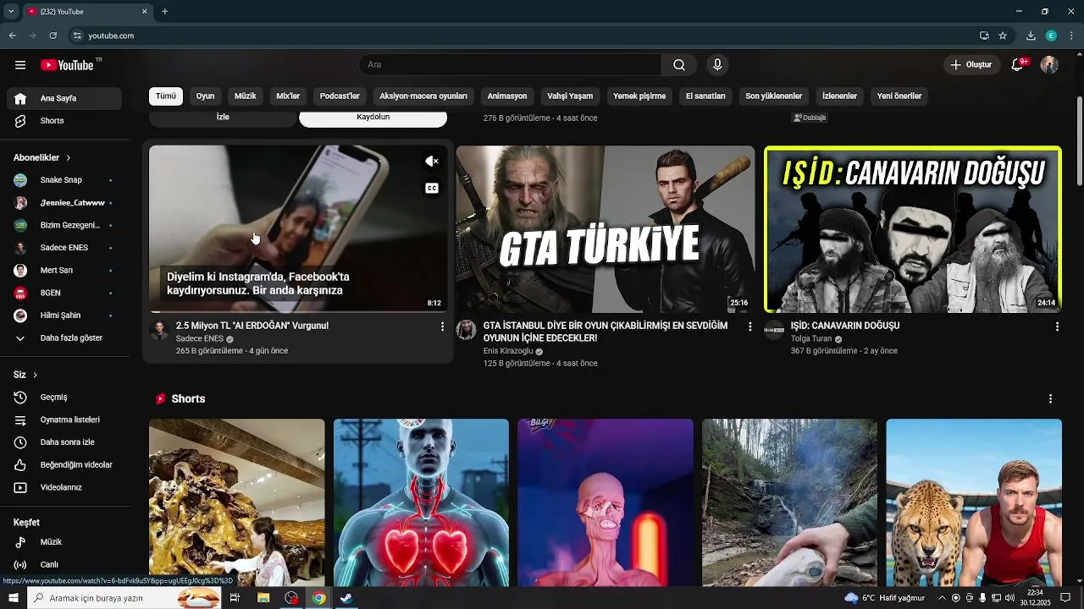This screenshot has width=1084, height=609.
Task: Open Snake Snap subscription
Action: coord(64,180)
